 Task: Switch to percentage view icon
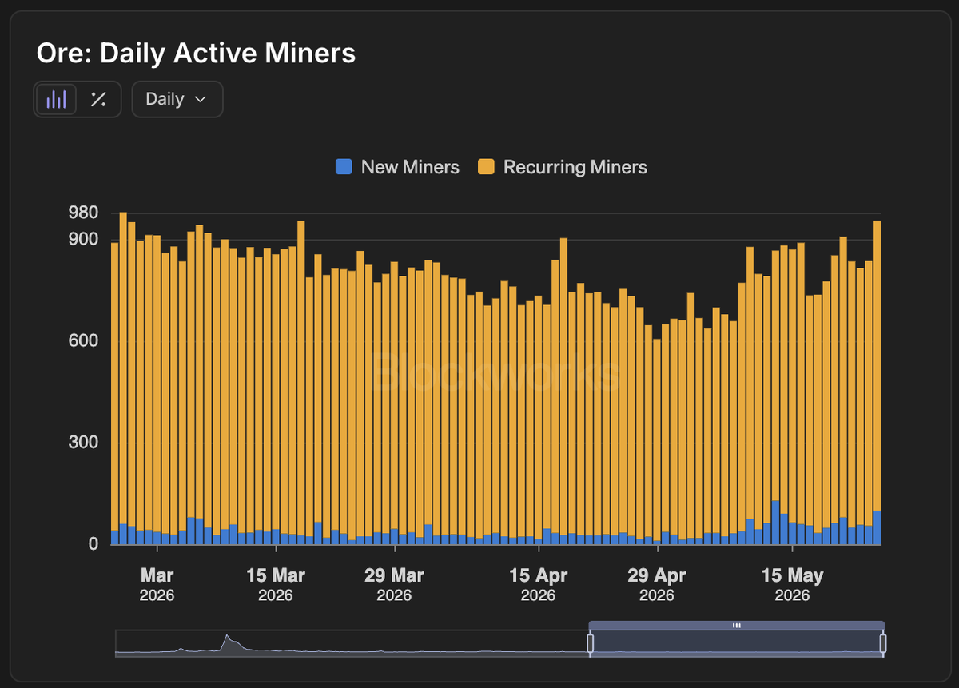(98, 99)
